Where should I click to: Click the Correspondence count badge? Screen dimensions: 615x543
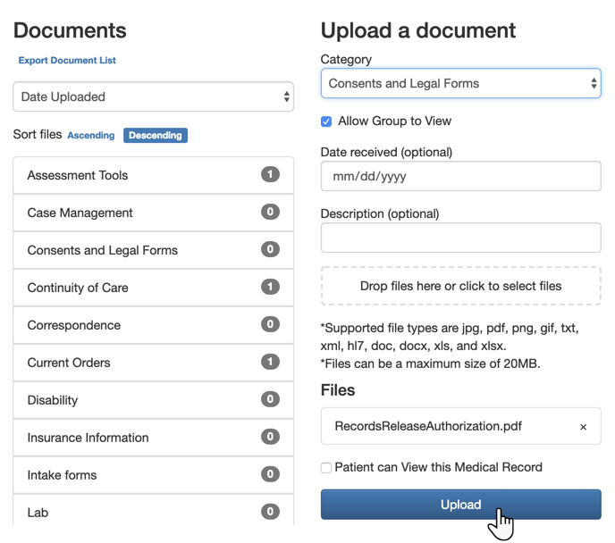pos(270,325)
